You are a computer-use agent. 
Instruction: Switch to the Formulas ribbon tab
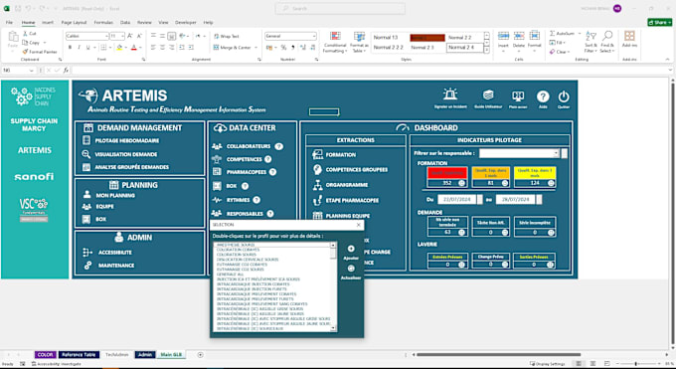(103, 23)
